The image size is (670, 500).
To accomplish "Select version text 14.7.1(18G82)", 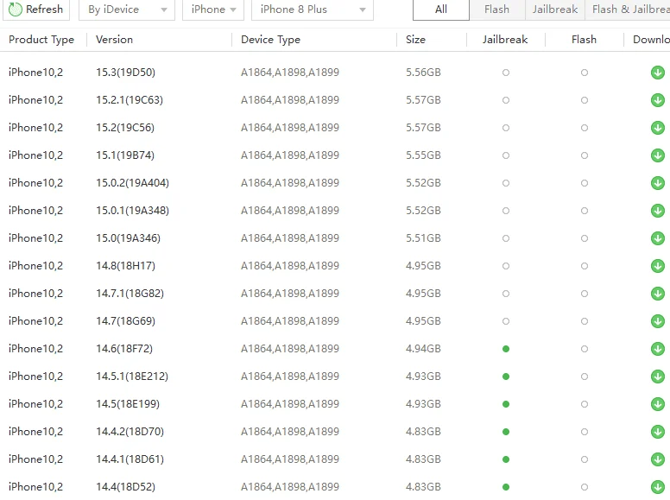I will (130, 294).
